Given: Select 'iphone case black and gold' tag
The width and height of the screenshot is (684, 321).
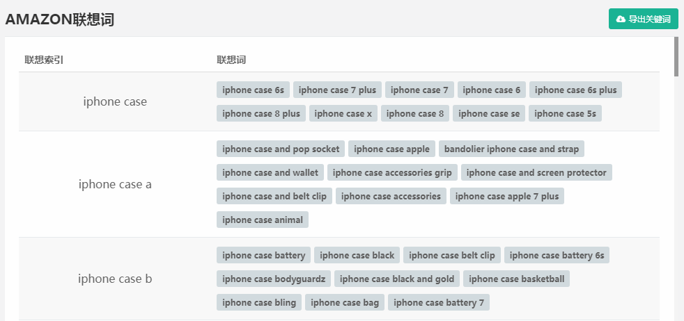Looking at the screenshot, I should pyautogui.click(x=397, y=279).
